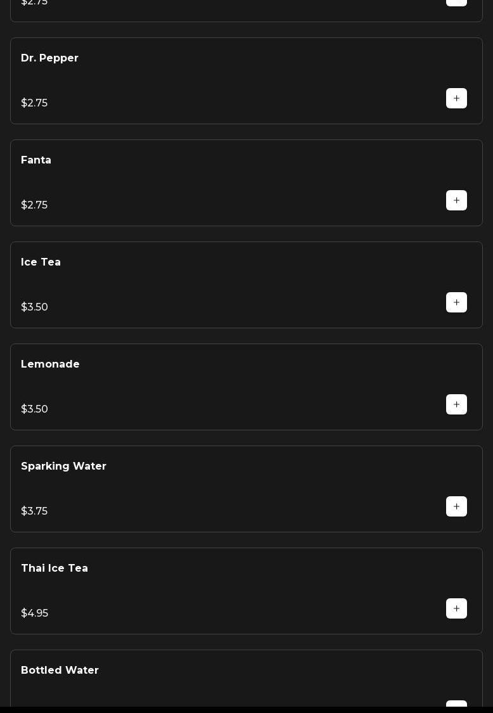Screen dimensions: 493x713
Task: Select the Sparking Water title
Action: [63, 466]
